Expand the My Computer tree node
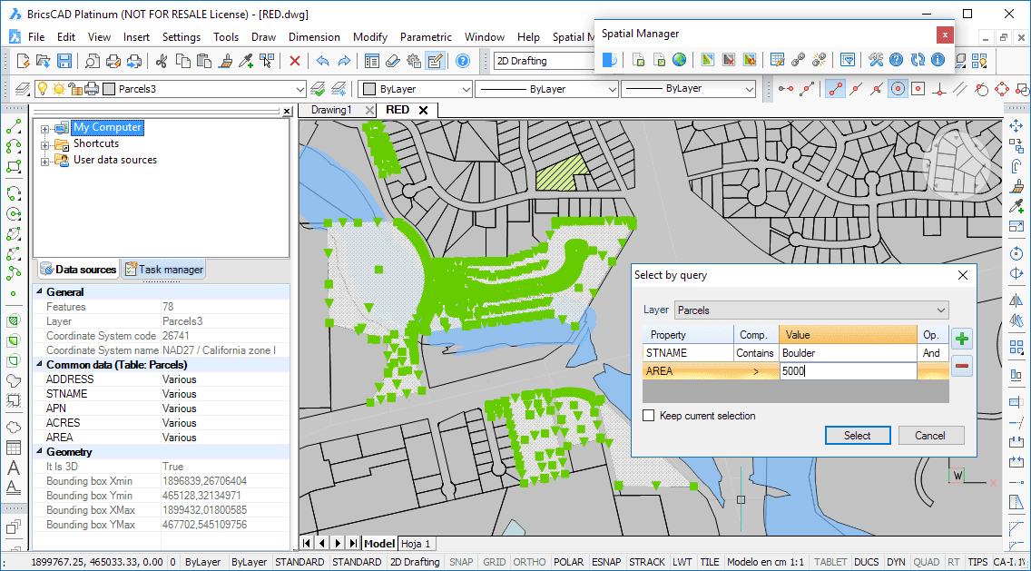The width and height of the screenshot is (1031, 571). [44, 128]
